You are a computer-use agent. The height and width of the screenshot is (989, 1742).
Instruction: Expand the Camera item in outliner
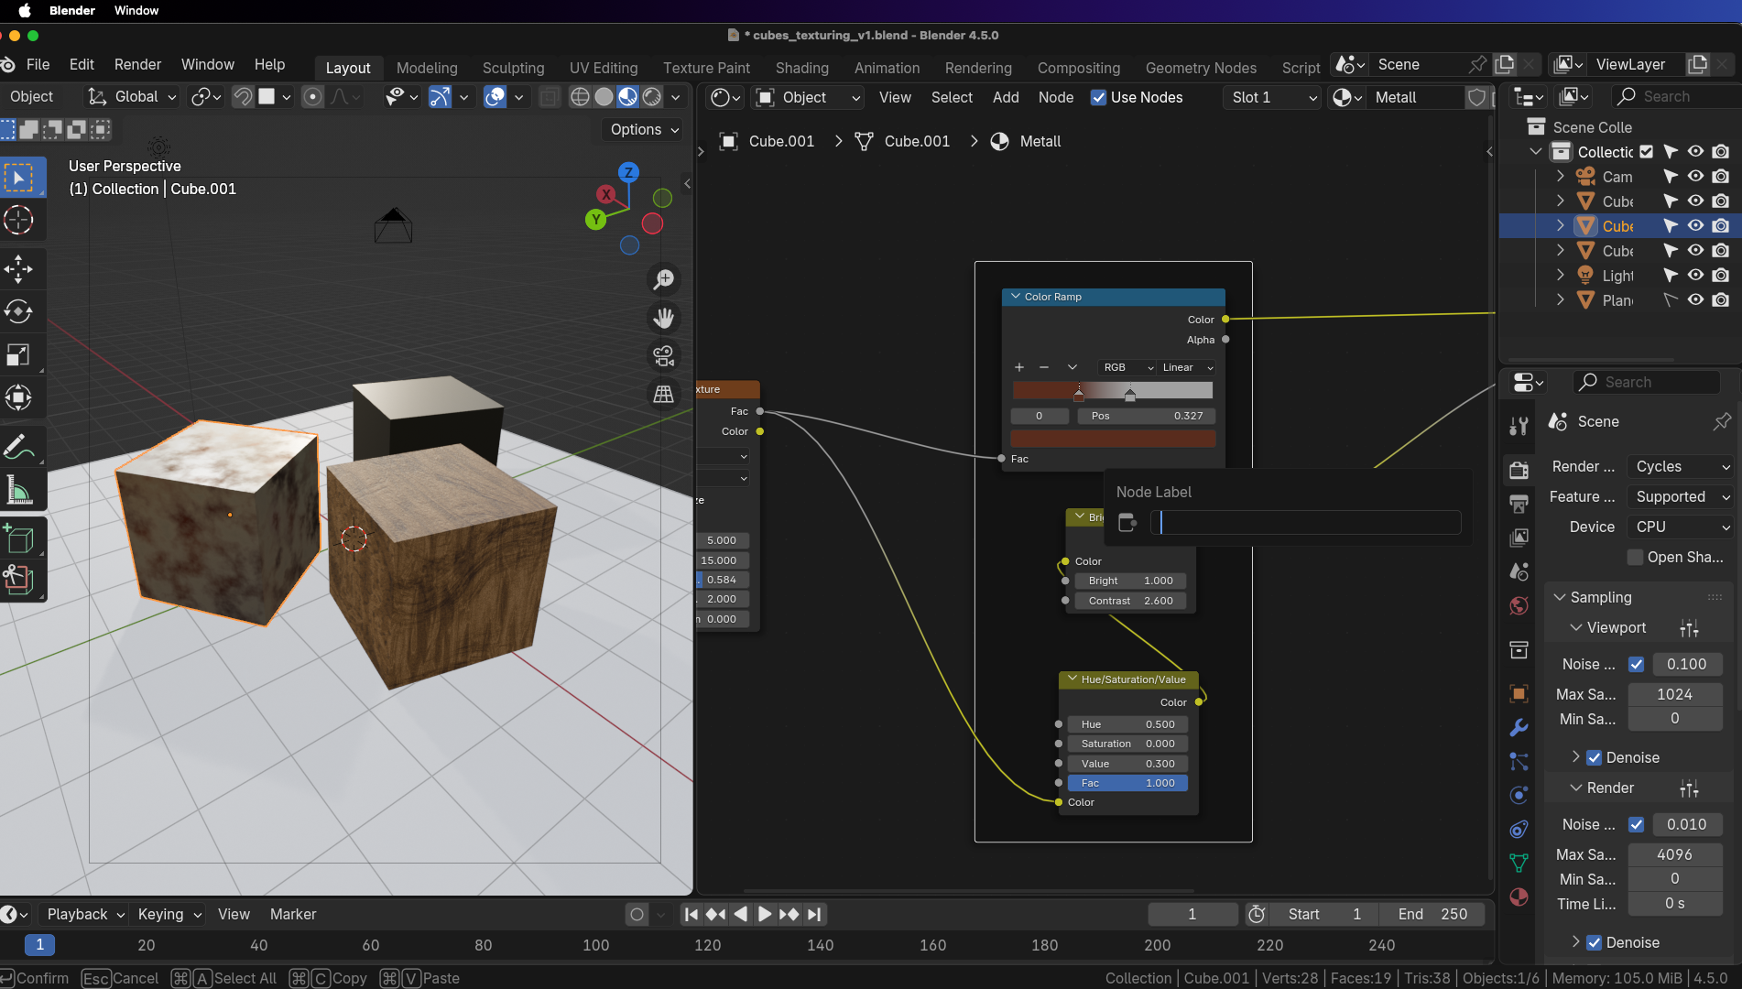pos(1561,176)
